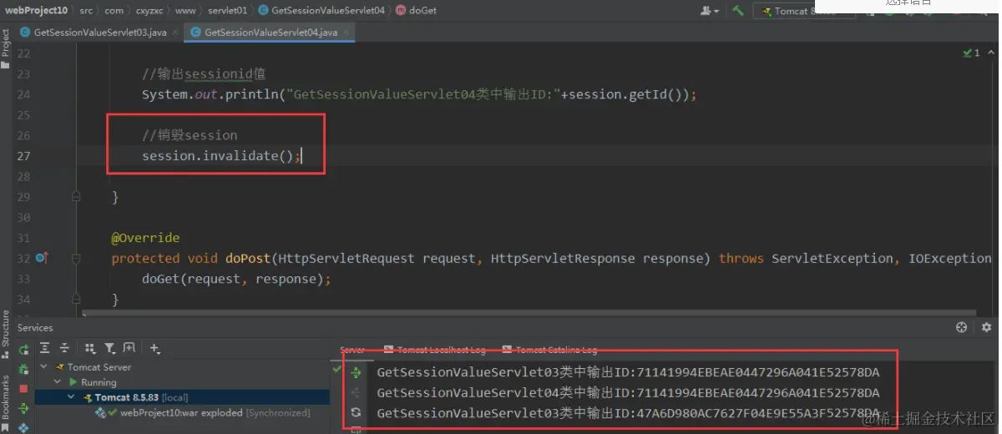
Task: Click the override gutter icon on line 32
Action: point(42,259)
